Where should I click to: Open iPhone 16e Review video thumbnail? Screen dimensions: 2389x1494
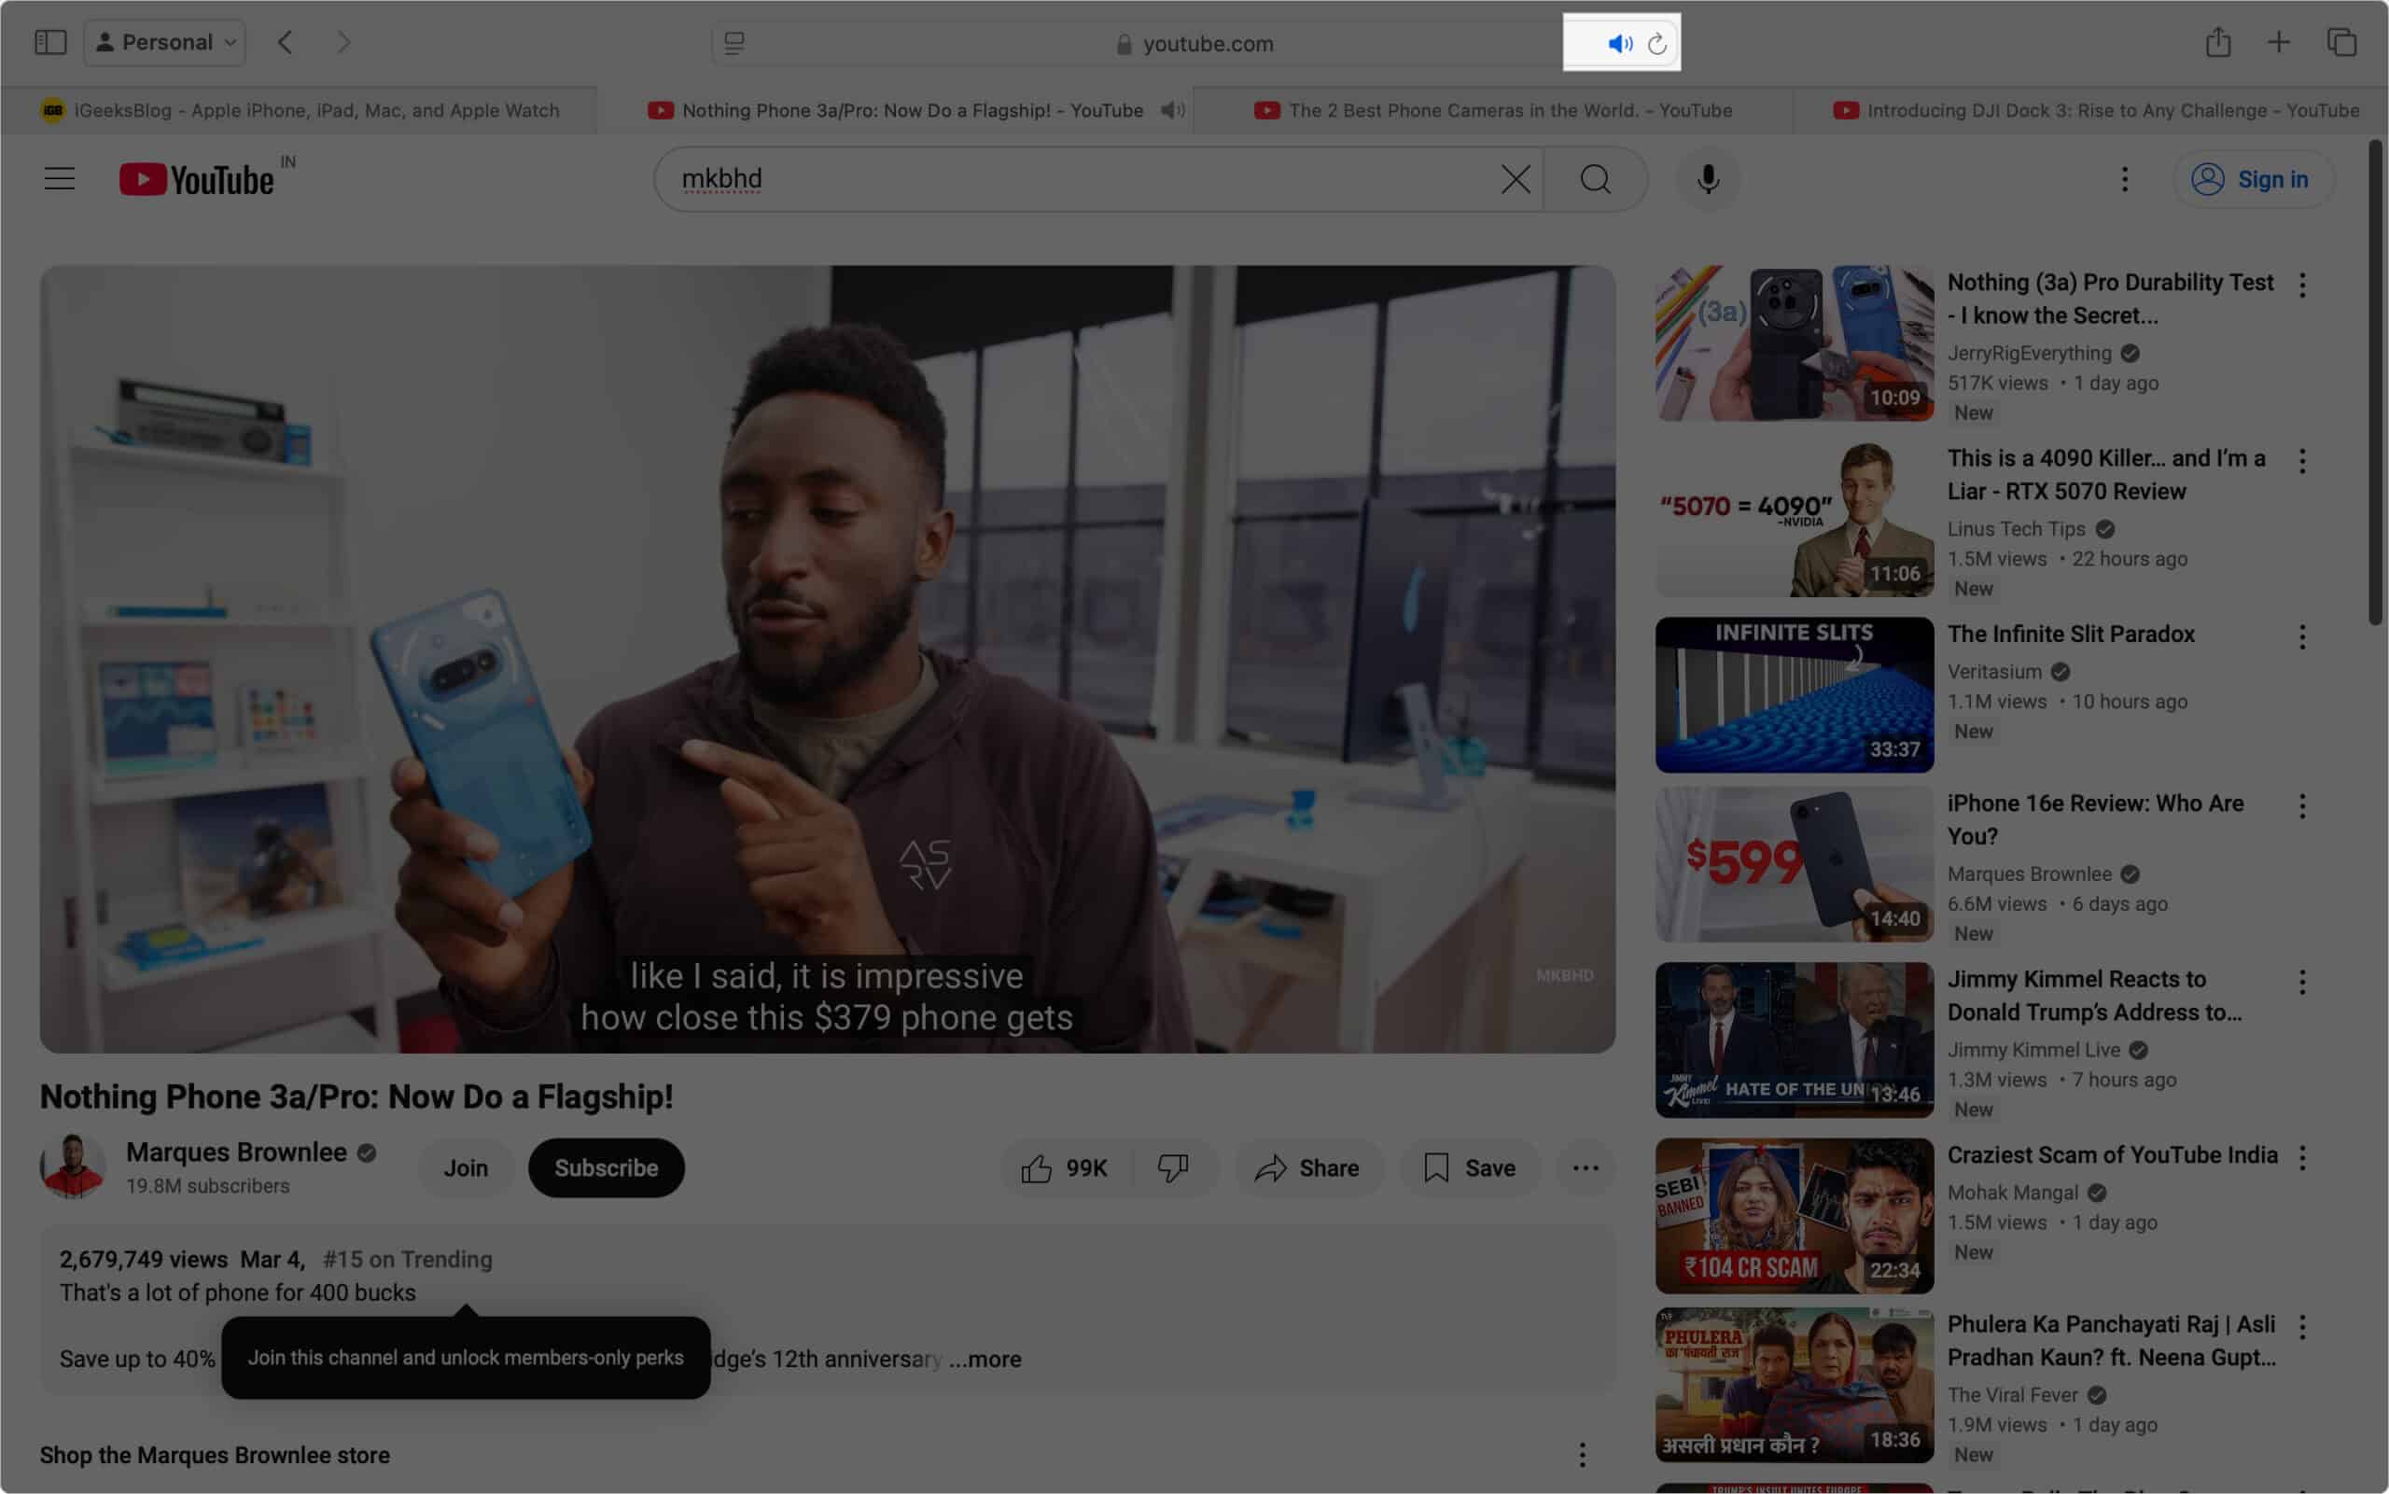[1795, 865]
